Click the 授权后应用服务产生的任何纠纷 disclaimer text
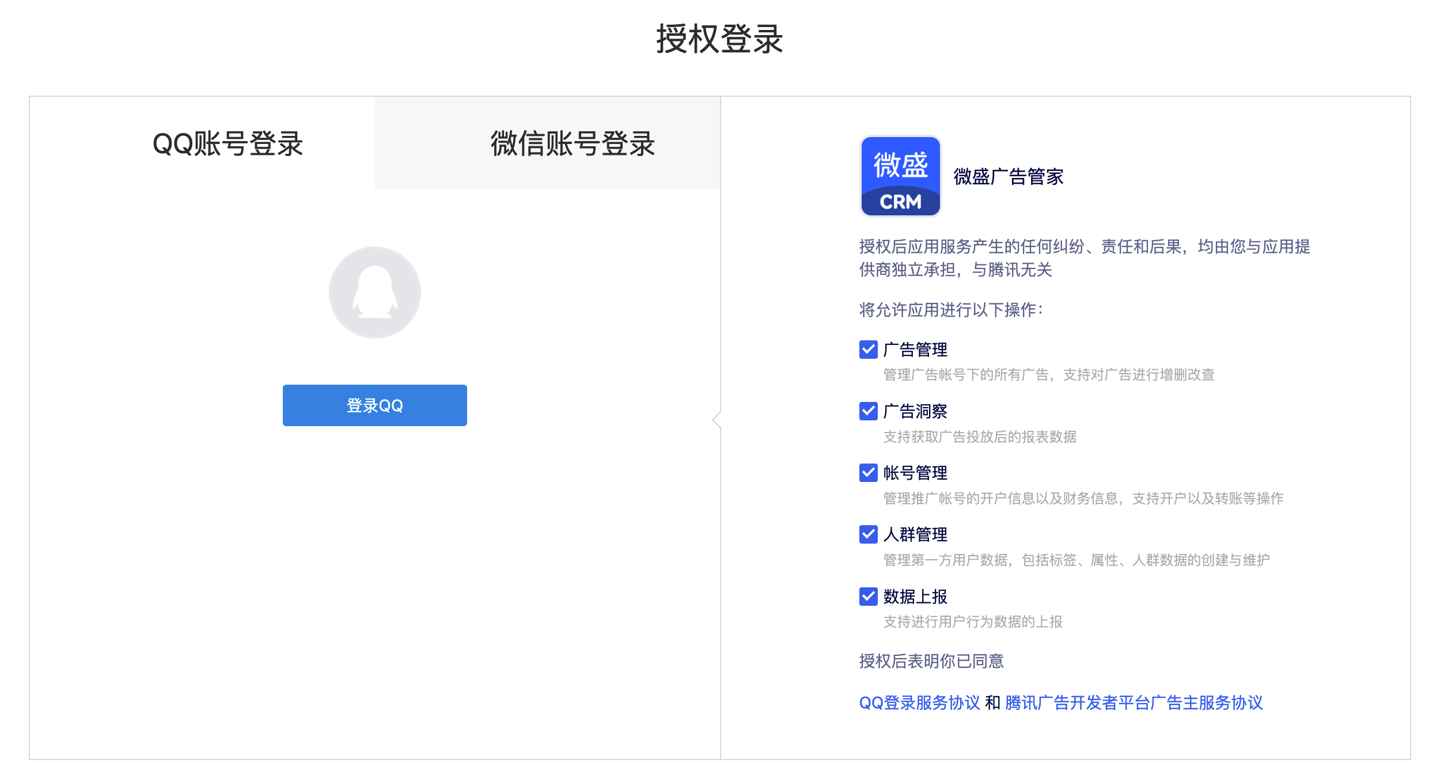Image resolution: width=1448 pixels, height=782 pixels. 1085,258
